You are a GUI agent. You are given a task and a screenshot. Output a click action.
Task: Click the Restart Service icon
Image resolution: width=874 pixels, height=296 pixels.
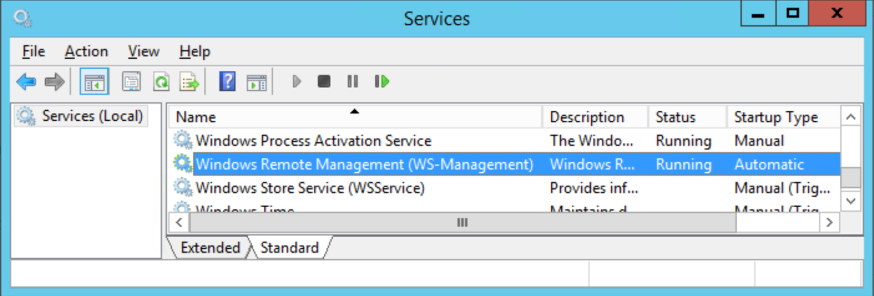coord(382,81)
